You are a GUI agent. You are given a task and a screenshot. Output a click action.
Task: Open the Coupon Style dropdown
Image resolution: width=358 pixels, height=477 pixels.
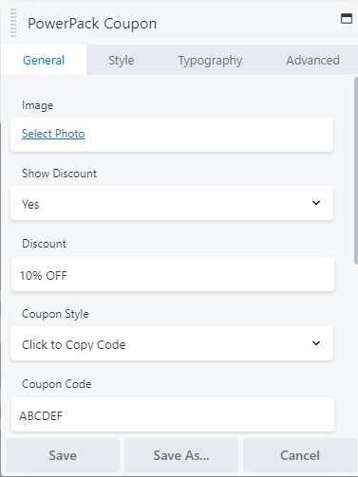[x=172, y=343]
